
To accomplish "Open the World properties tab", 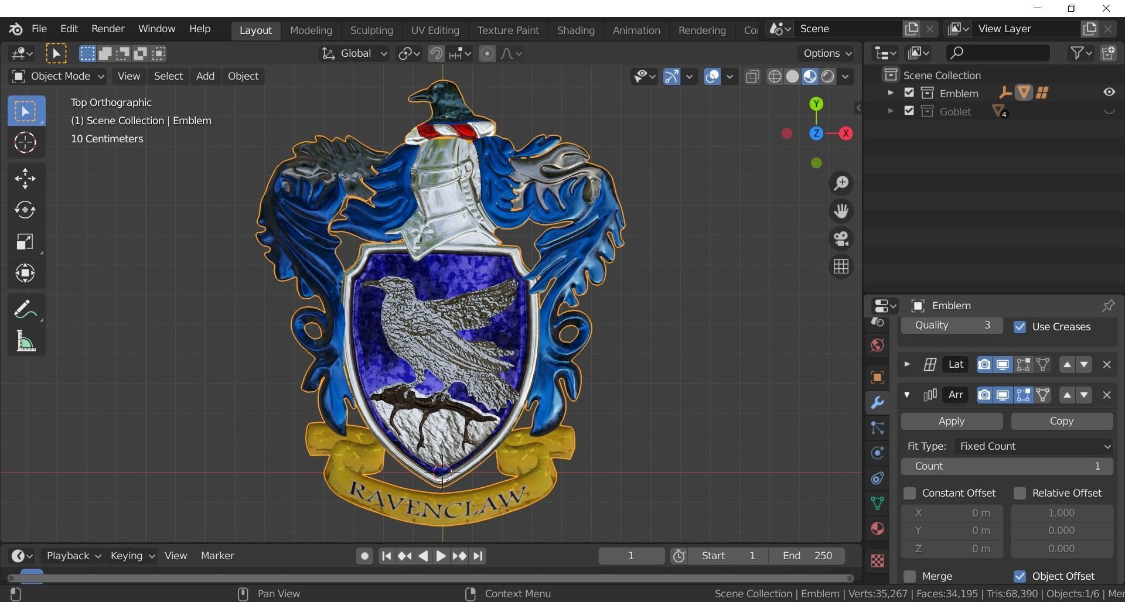I will [x=877, y=346].
